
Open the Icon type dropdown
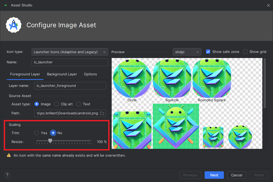[x=70, y=52]
